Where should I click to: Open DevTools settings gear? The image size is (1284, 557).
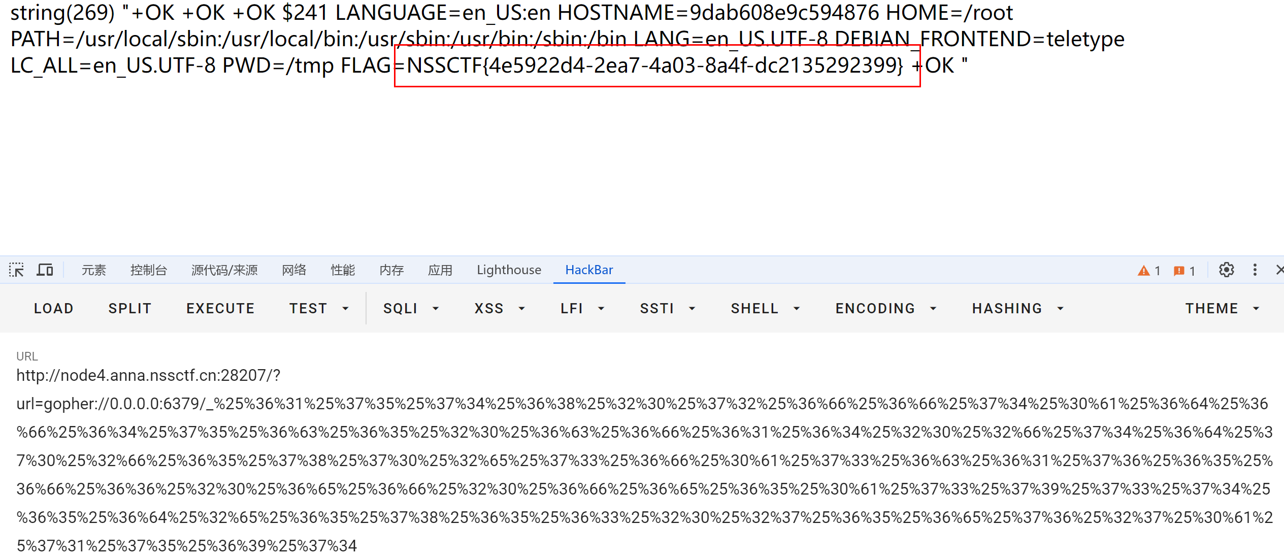tap(1227, 270)
